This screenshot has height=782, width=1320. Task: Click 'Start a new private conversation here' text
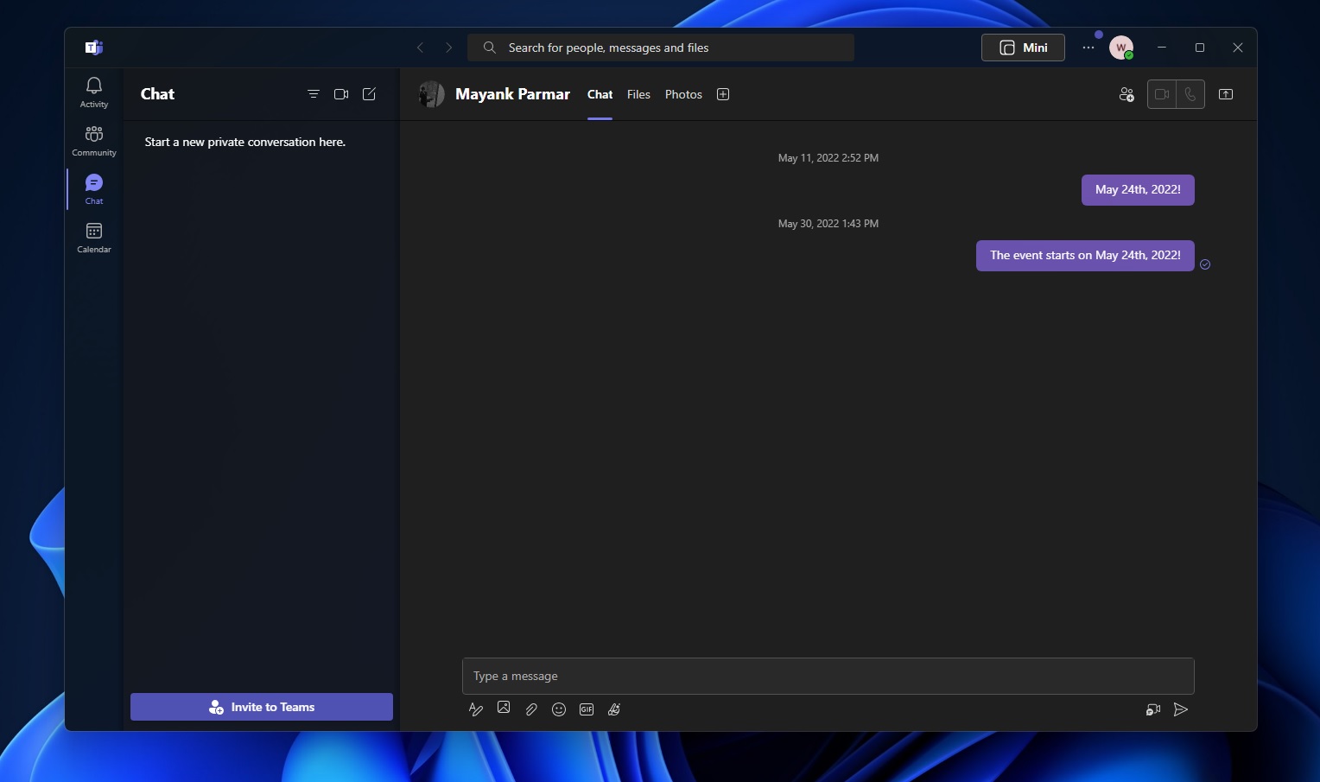245,142
